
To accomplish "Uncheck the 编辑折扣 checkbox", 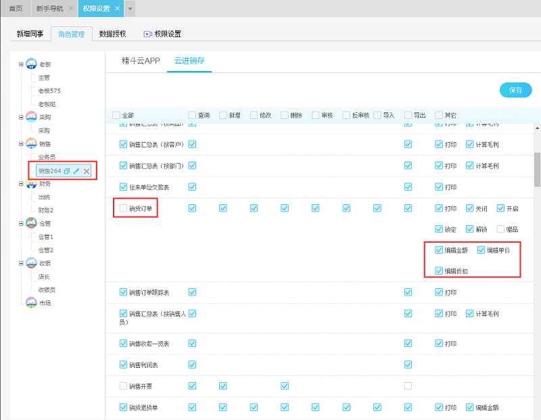I will coord(440,271).
